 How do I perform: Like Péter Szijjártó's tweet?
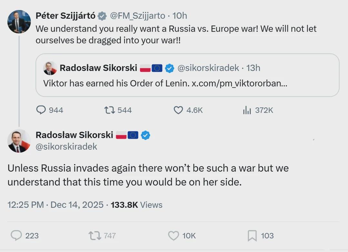click(178, 110)
